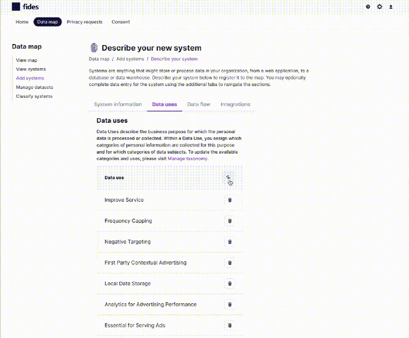409x338 pixels.
Task: Delete the Improve Service data use
Action: [230, 200]
